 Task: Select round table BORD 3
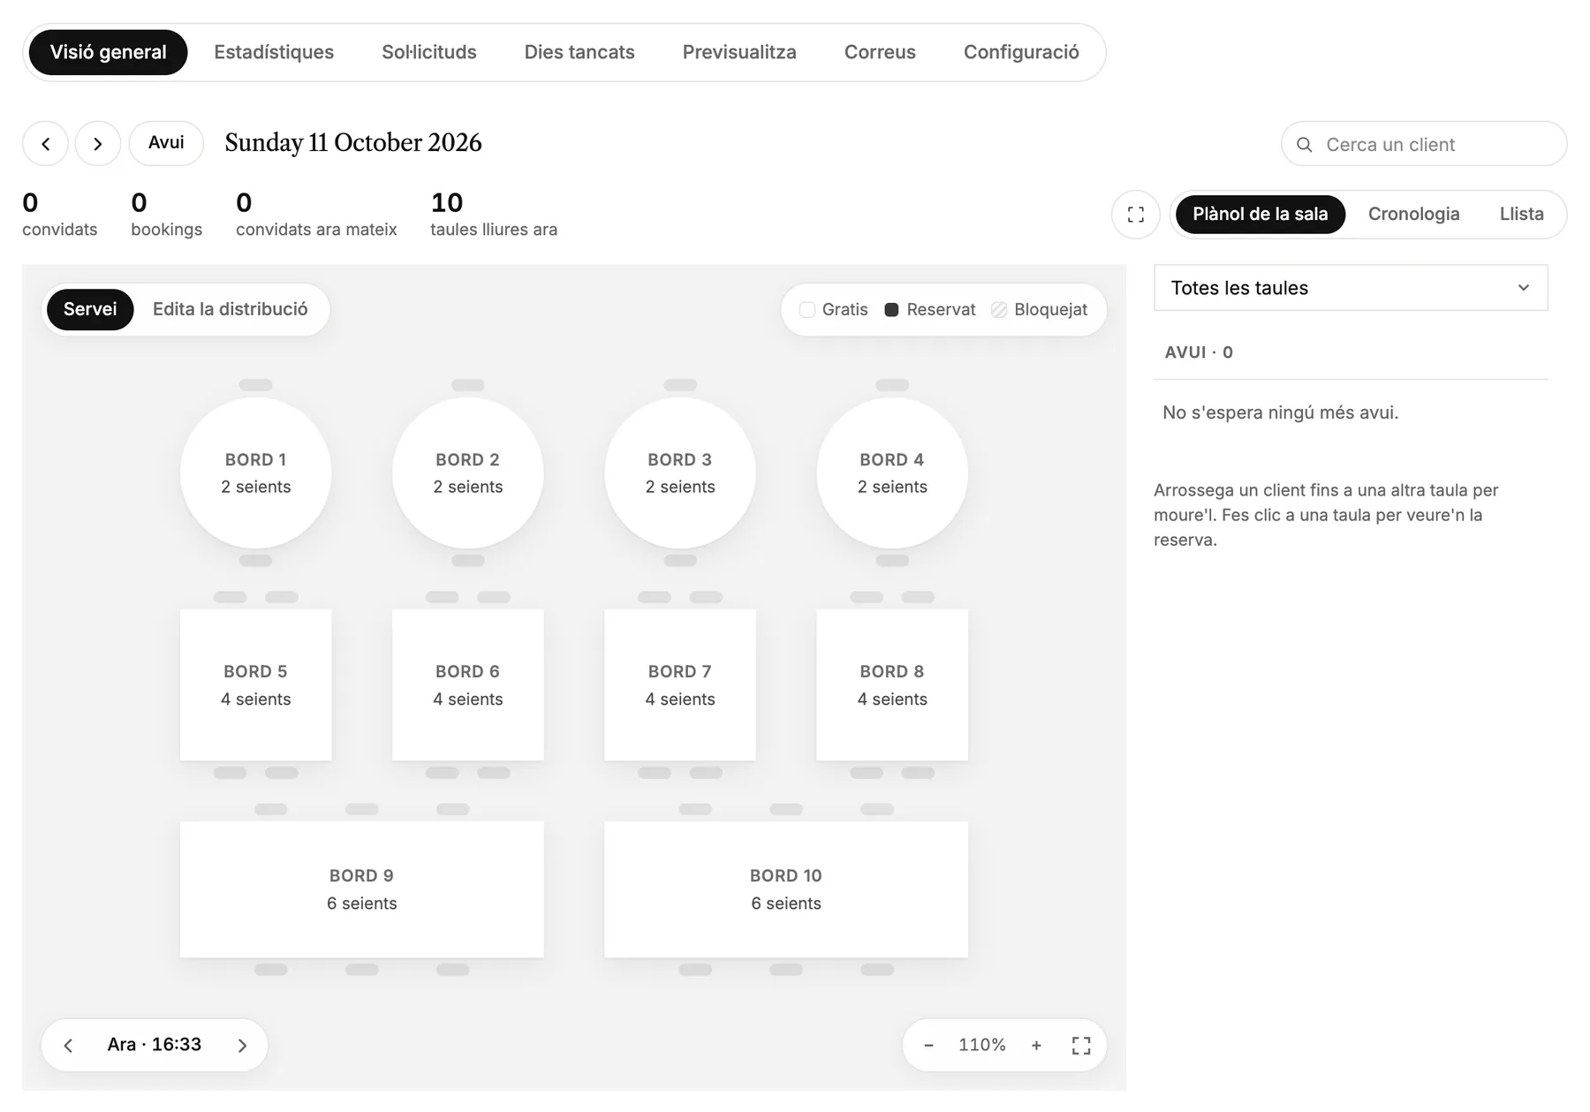pos(680,473)
